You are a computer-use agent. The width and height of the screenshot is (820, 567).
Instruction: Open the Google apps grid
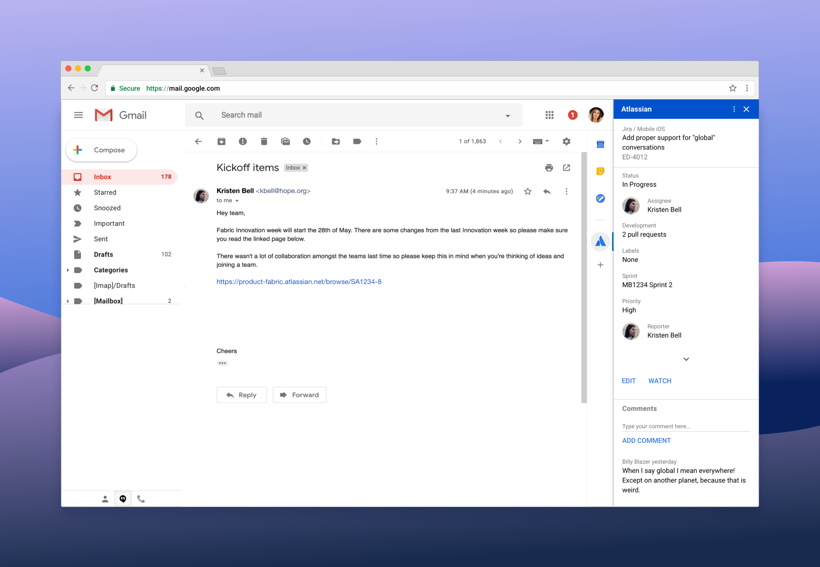pyautogui.click(x=549, y=115)
